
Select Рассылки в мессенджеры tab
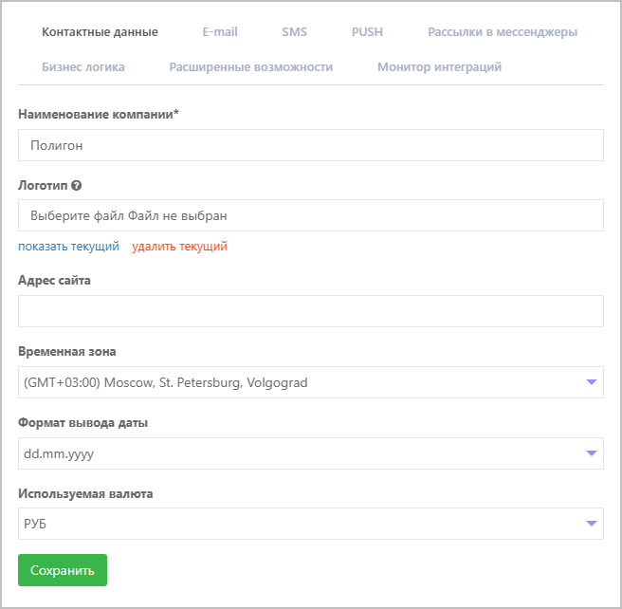(x=502, y=32)
